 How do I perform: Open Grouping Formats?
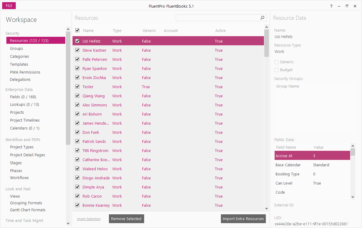click(x=26, y=203)
